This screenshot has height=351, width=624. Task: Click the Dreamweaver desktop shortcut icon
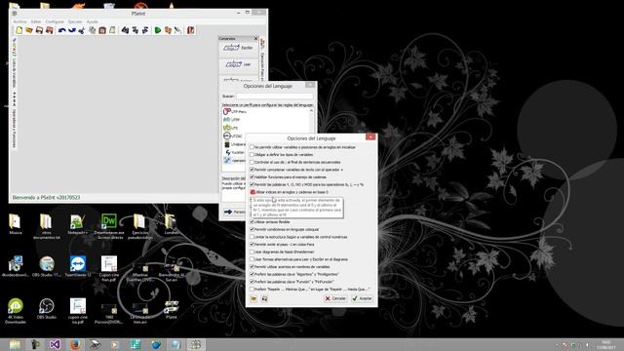pos(108,225)
